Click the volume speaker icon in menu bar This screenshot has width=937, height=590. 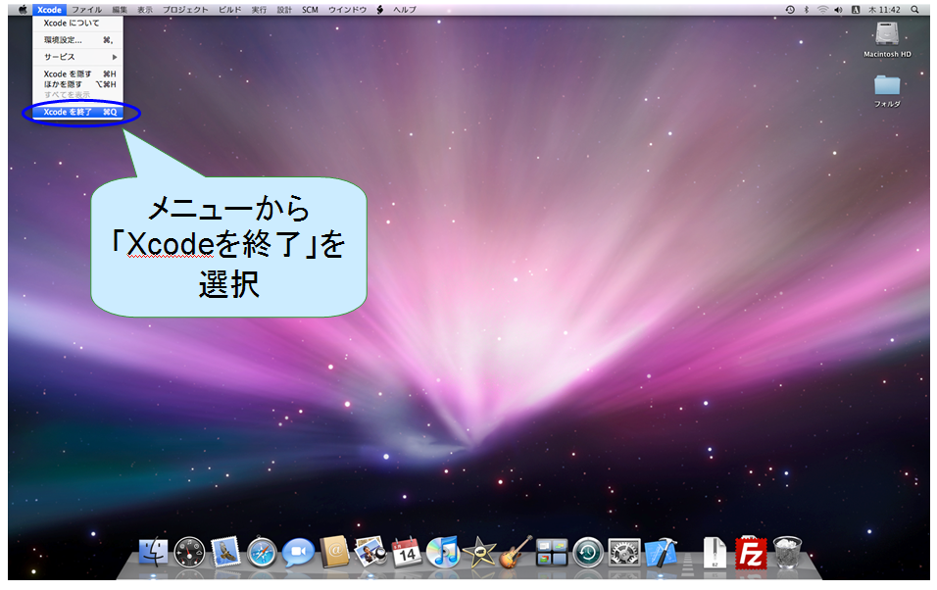[838, 10]
